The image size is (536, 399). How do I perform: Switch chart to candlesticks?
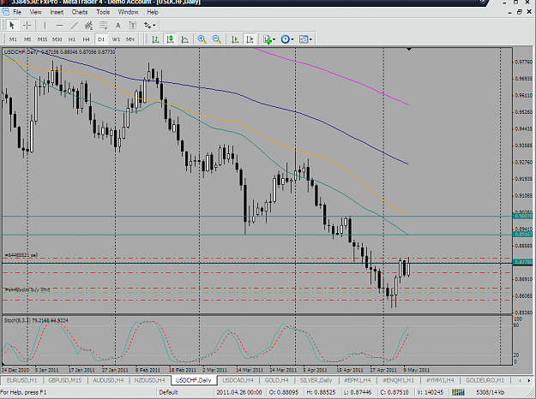click(170, 39)
